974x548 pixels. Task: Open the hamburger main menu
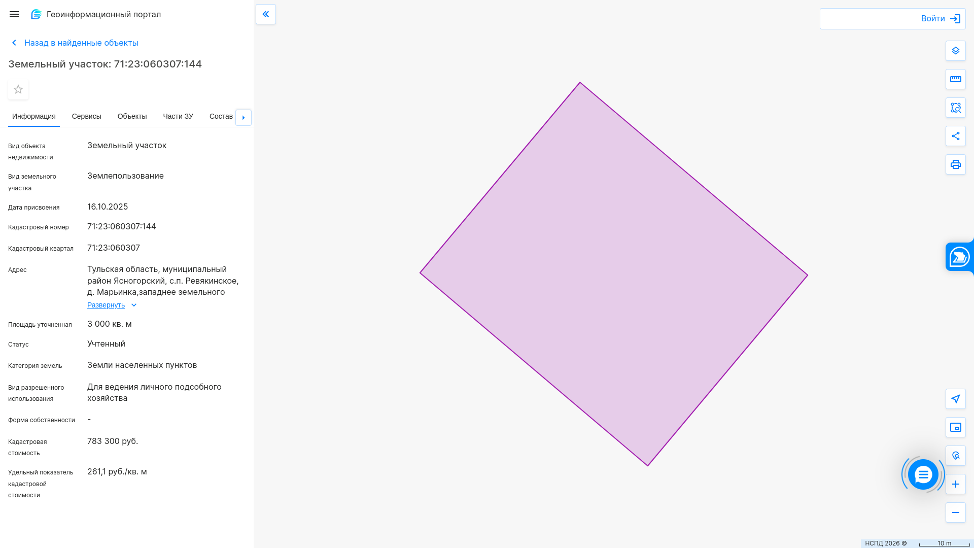click(14, 14)
